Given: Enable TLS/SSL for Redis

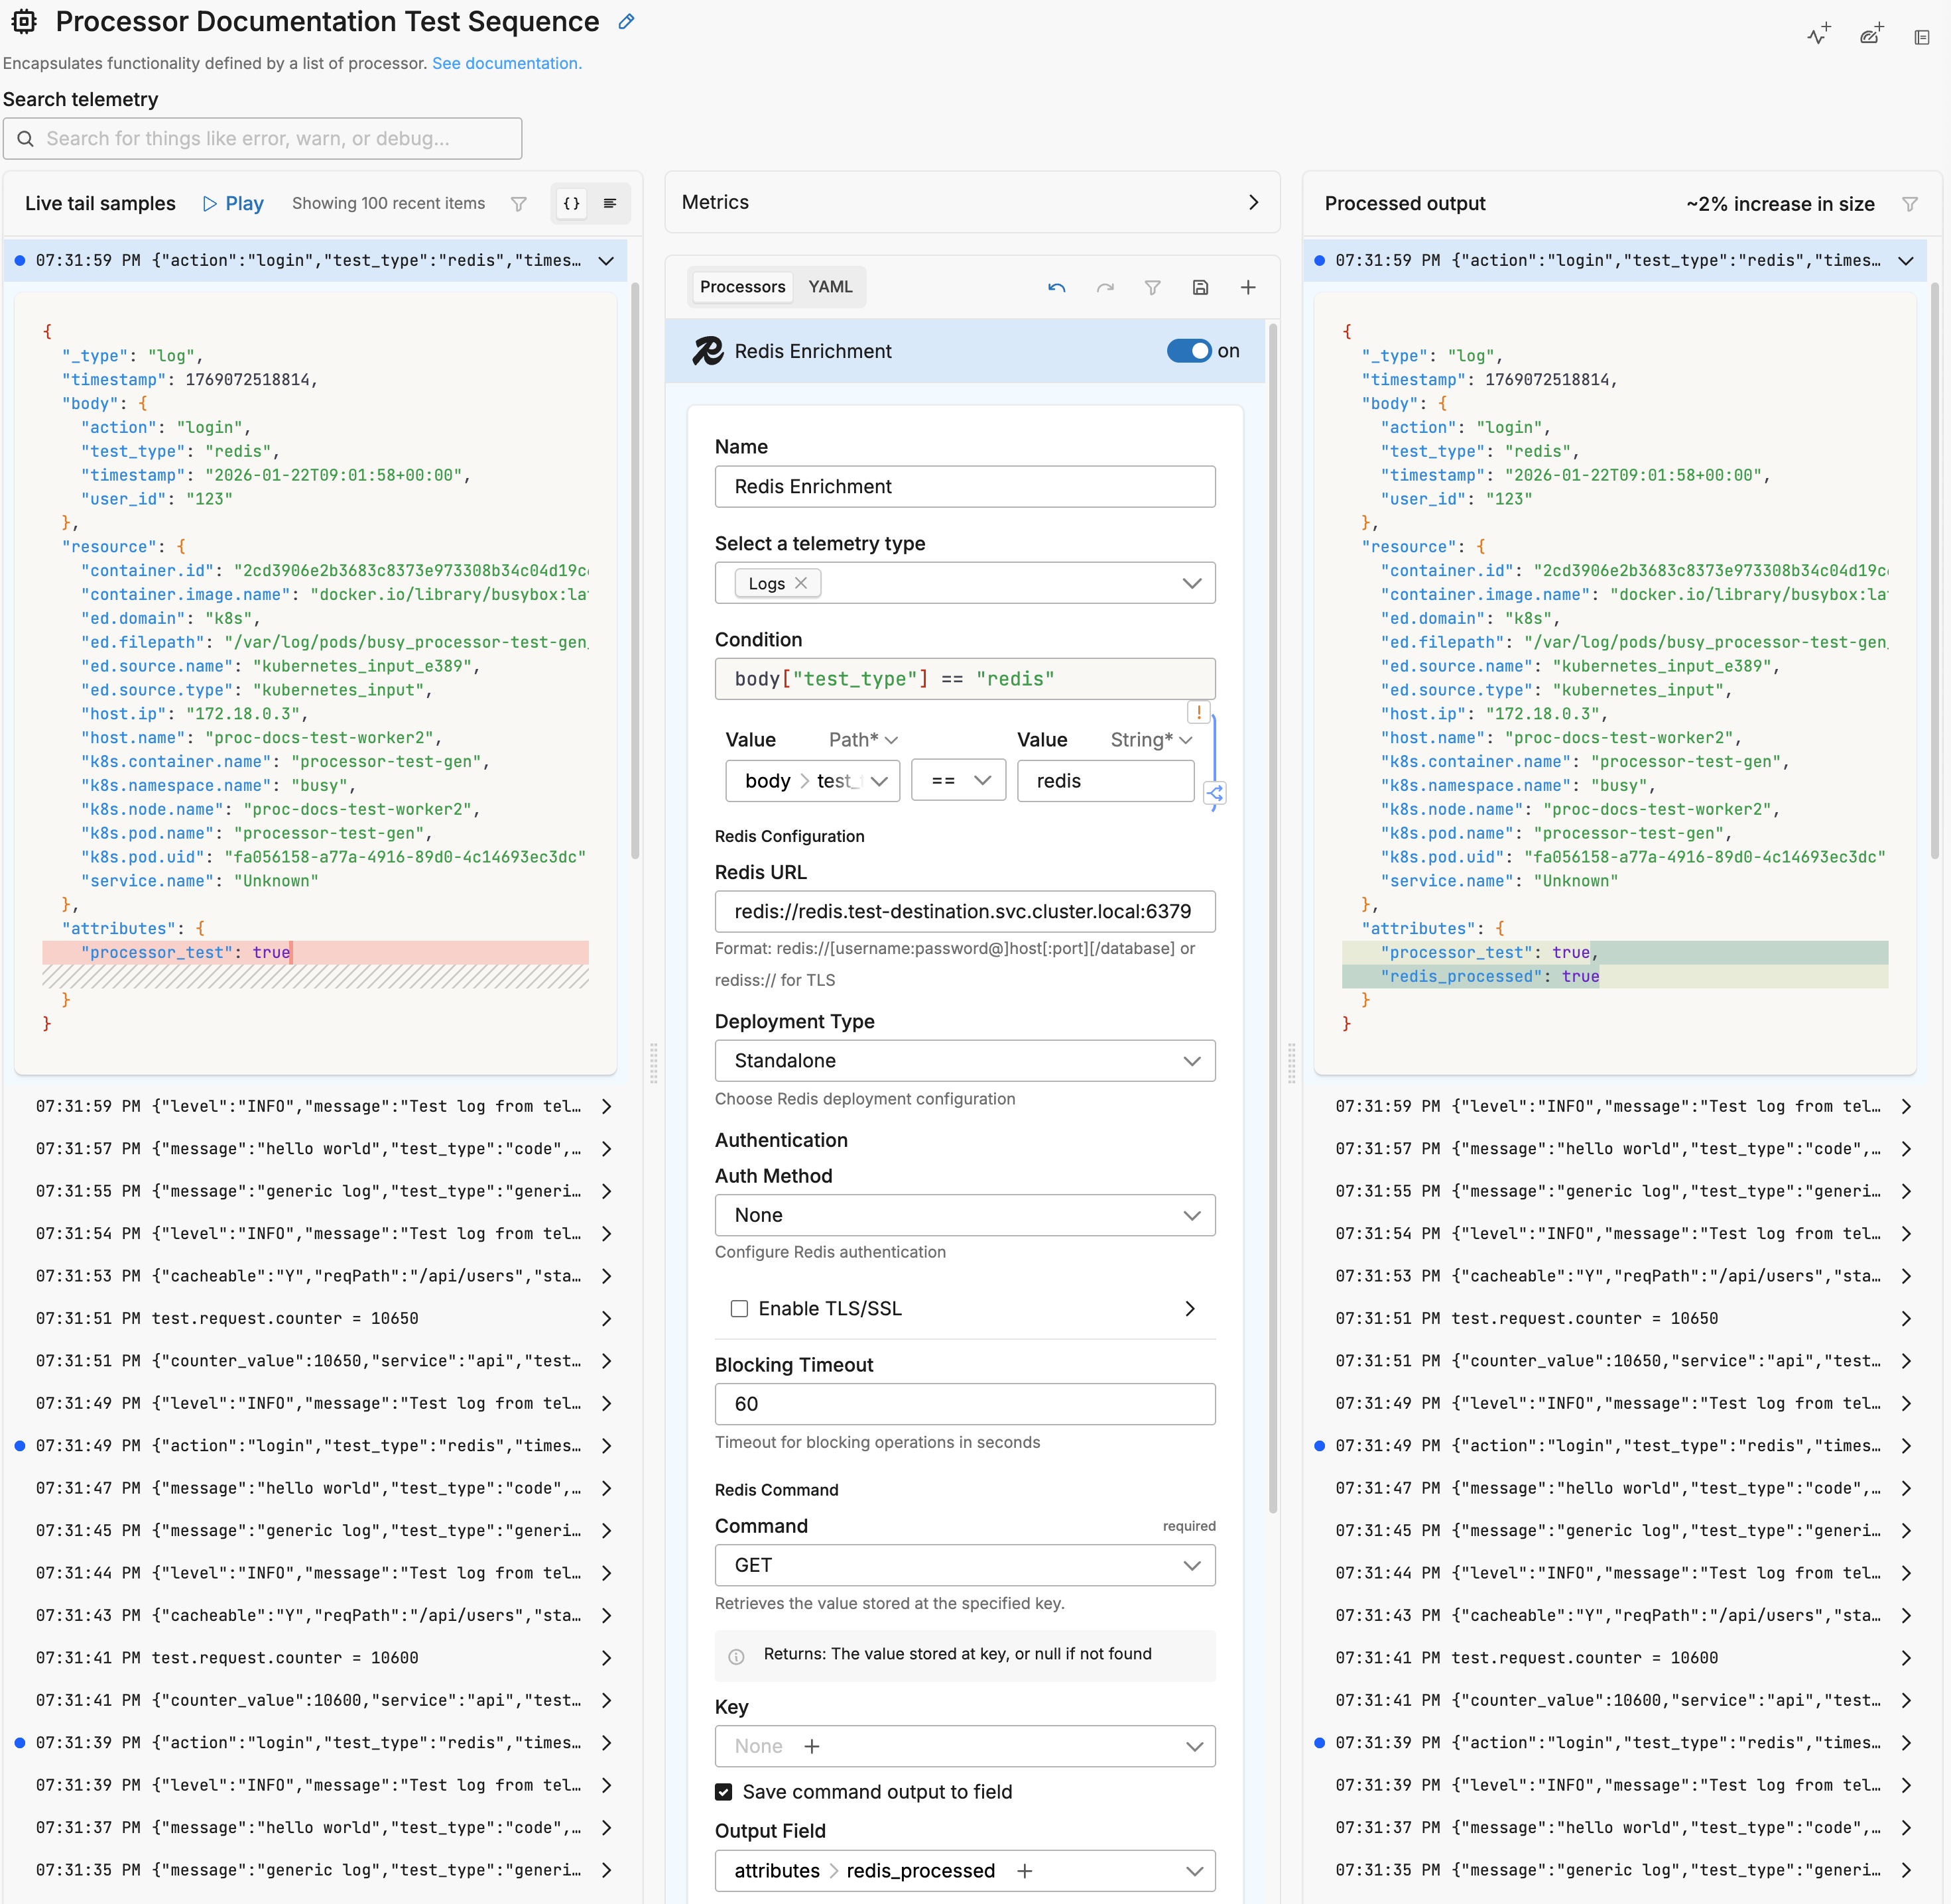Looking at the screenshot, I should (739, 1308).
